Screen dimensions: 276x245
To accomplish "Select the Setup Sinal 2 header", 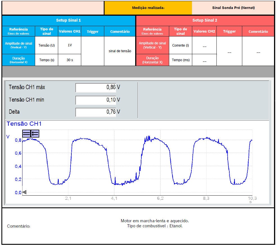I will 205,20.
